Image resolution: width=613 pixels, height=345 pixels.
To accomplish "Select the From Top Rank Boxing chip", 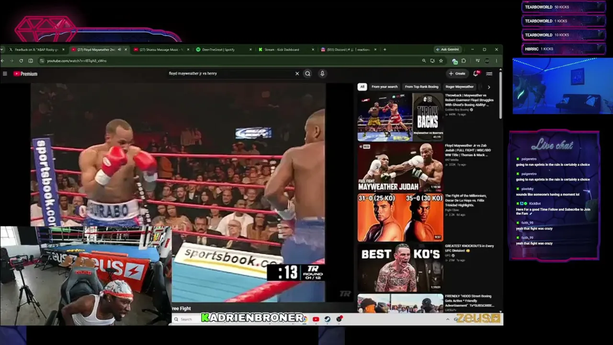I will [421, 87].
